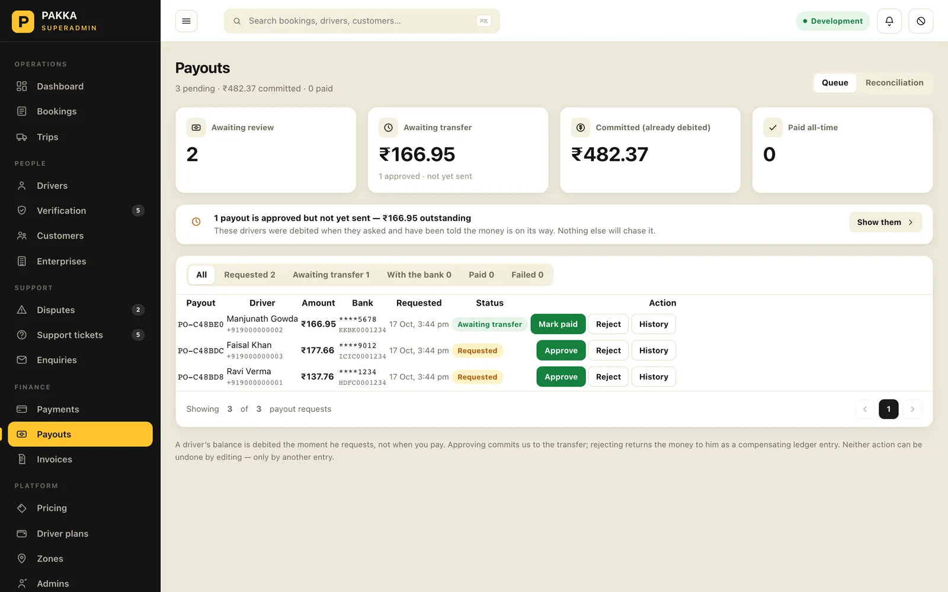Go to Driver plans

(x=81, y=533)
